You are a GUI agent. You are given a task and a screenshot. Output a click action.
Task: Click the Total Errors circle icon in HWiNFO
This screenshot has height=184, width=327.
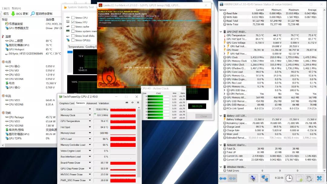coord(225,171)
